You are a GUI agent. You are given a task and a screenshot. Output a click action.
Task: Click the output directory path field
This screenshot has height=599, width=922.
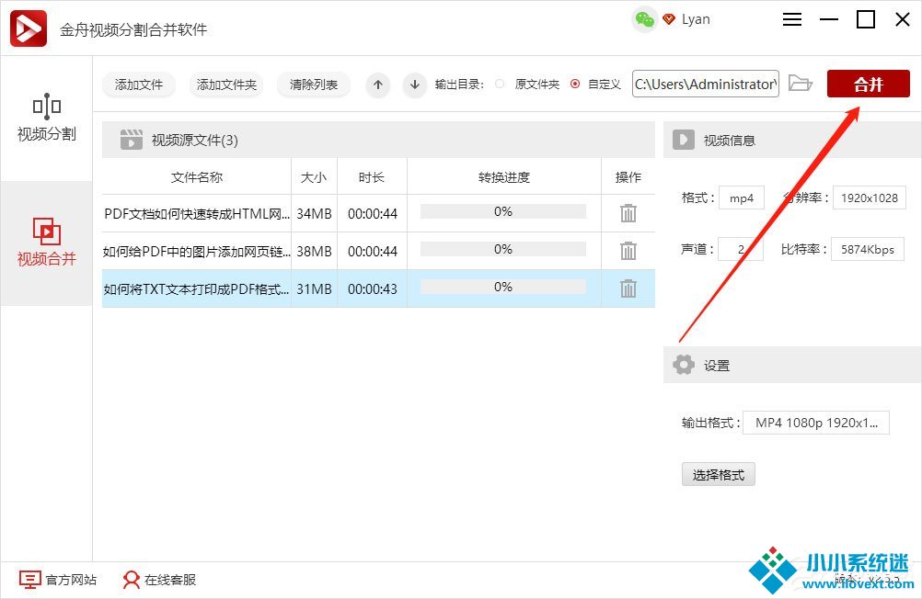click(705, 84)
